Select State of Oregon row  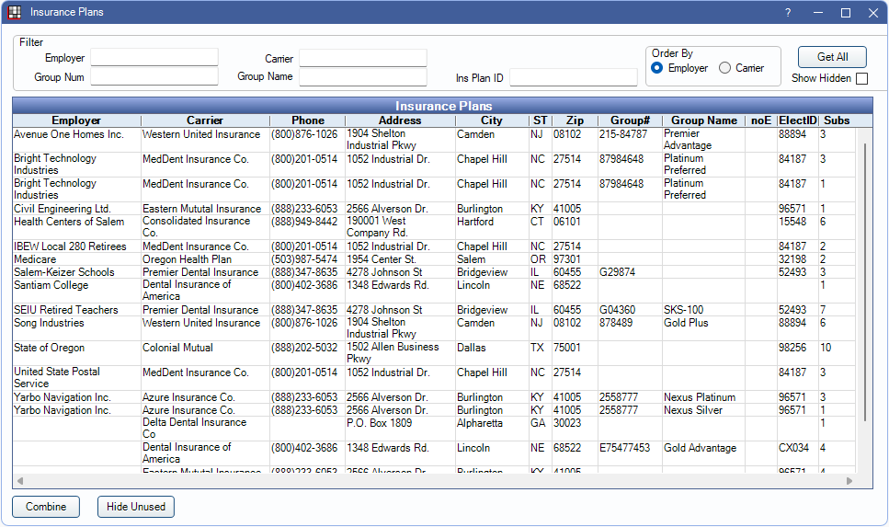pos(434,353)
